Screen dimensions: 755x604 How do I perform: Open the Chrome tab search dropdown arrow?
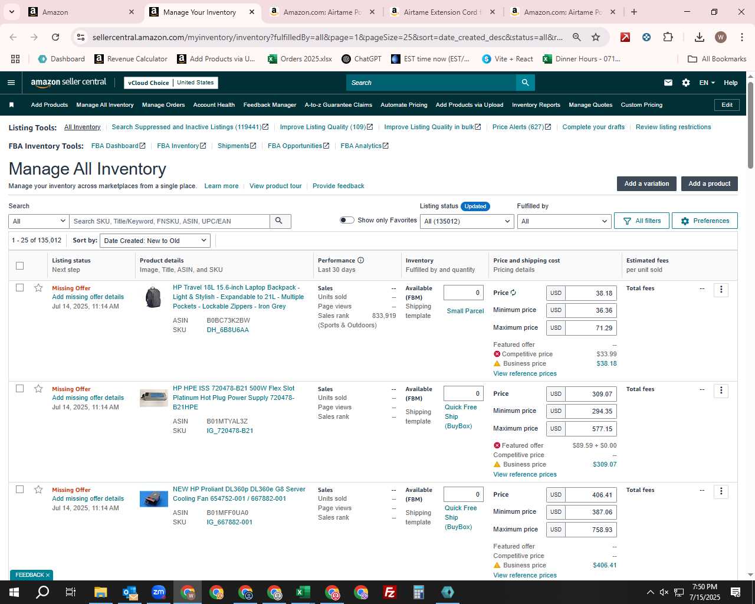coord(12,12)
